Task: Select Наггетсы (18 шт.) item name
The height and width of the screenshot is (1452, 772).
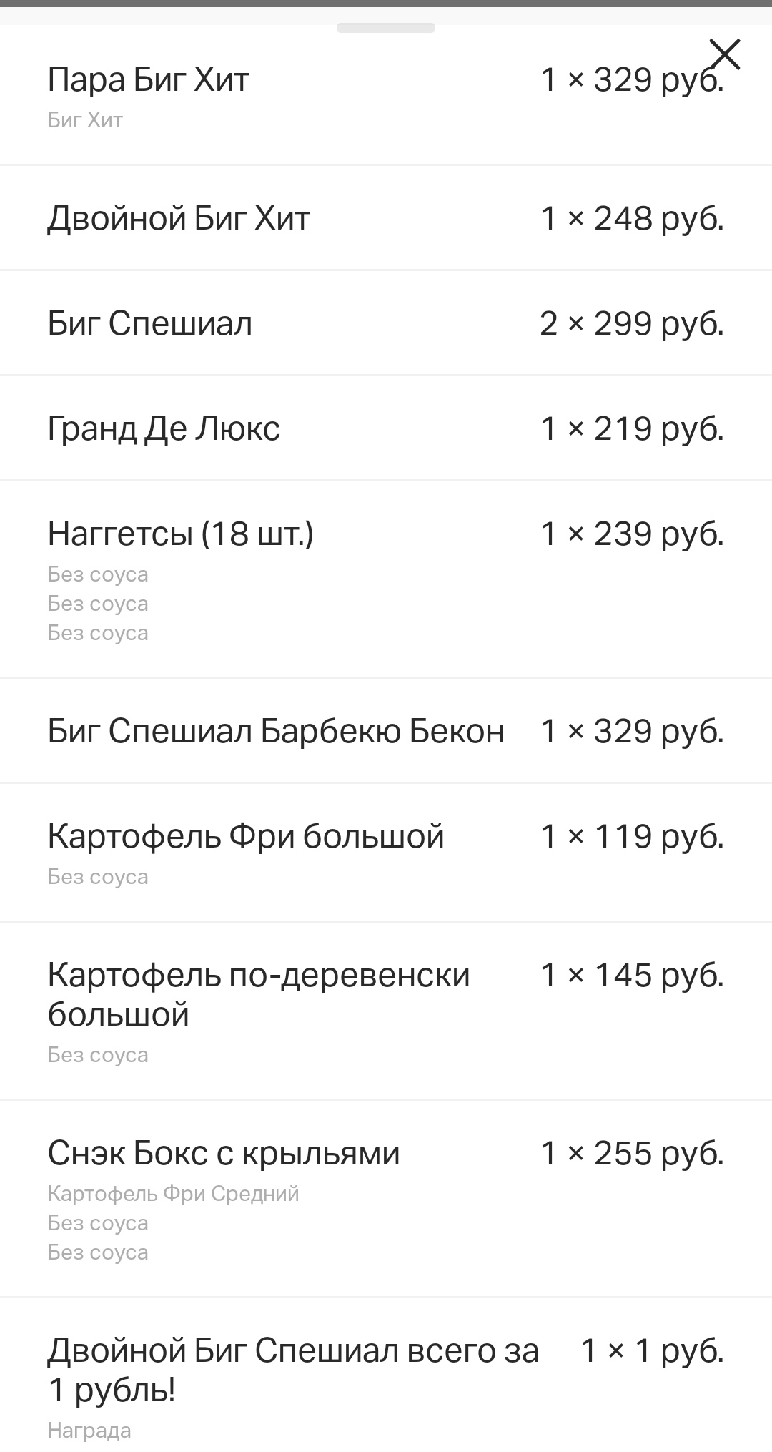Action: tap(180, 534)
